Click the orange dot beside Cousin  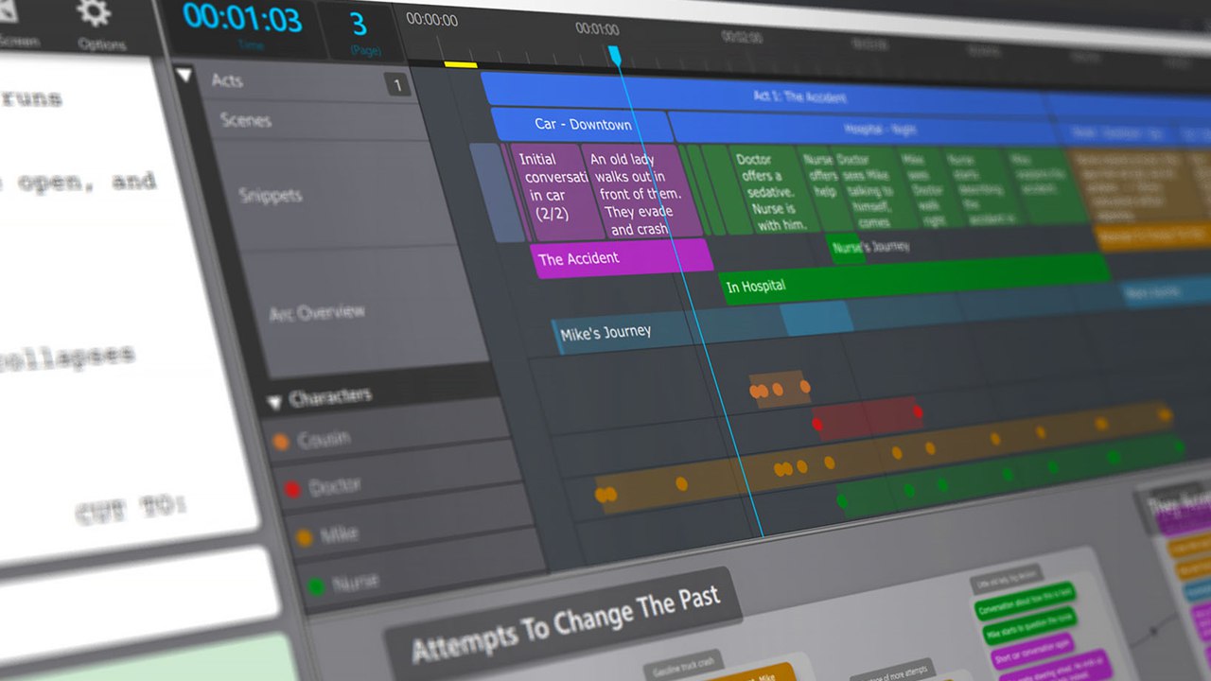coord(280,442)
